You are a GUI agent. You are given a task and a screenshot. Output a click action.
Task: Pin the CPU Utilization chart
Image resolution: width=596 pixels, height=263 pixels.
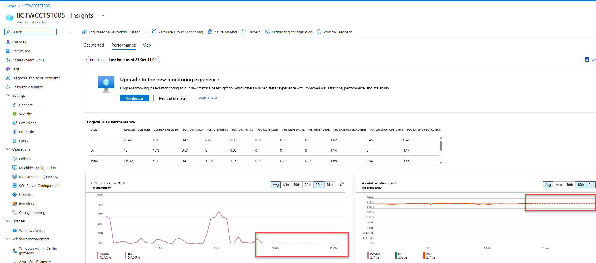pos(342,184)
